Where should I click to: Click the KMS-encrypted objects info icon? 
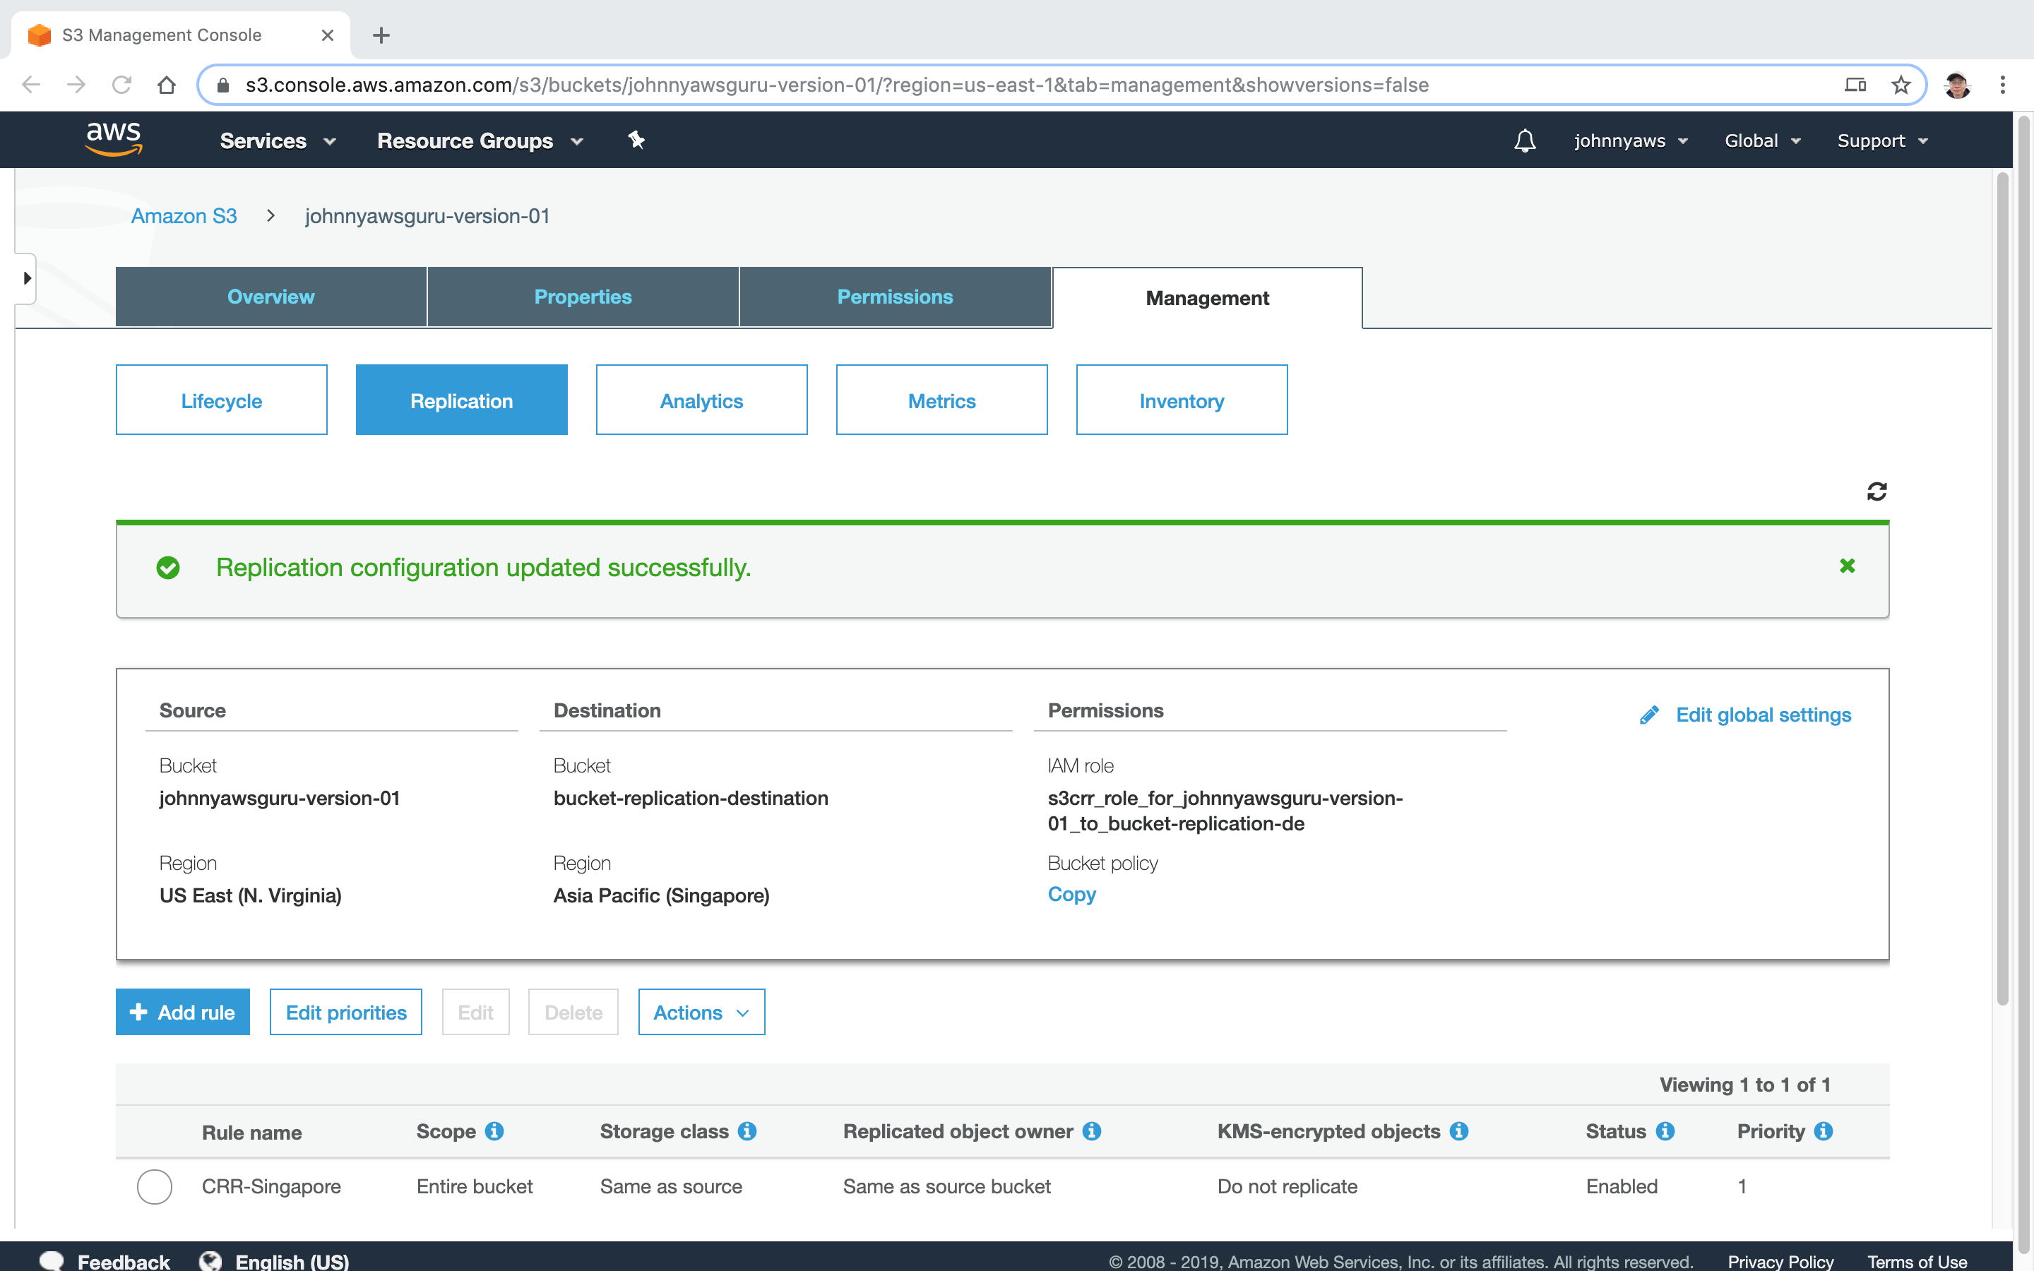[1459, 1131]
